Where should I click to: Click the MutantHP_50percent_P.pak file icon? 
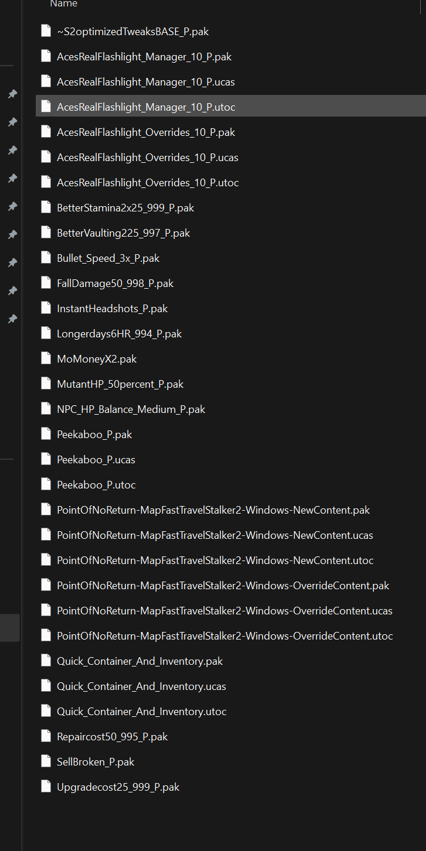point(46,384)
